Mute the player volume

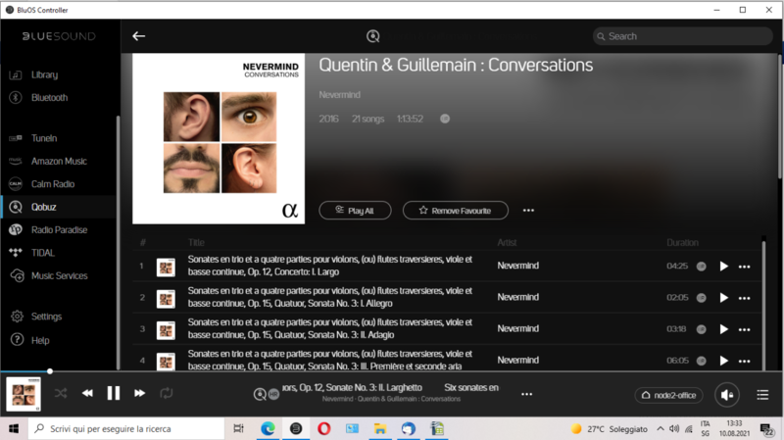[x=726, y=395]
